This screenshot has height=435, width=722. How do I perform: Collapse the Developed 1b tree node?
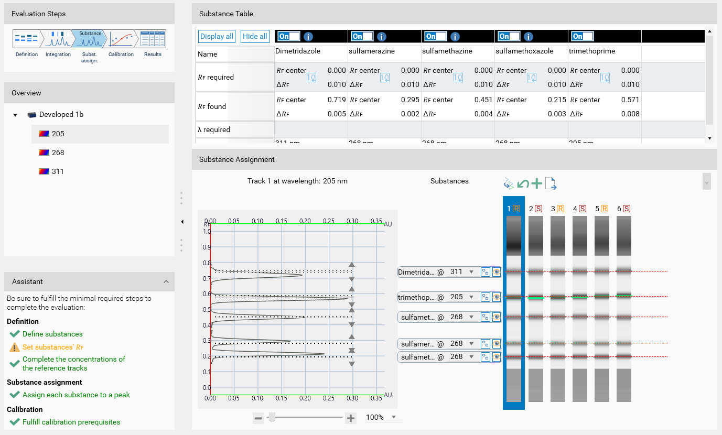click(16, 115)
